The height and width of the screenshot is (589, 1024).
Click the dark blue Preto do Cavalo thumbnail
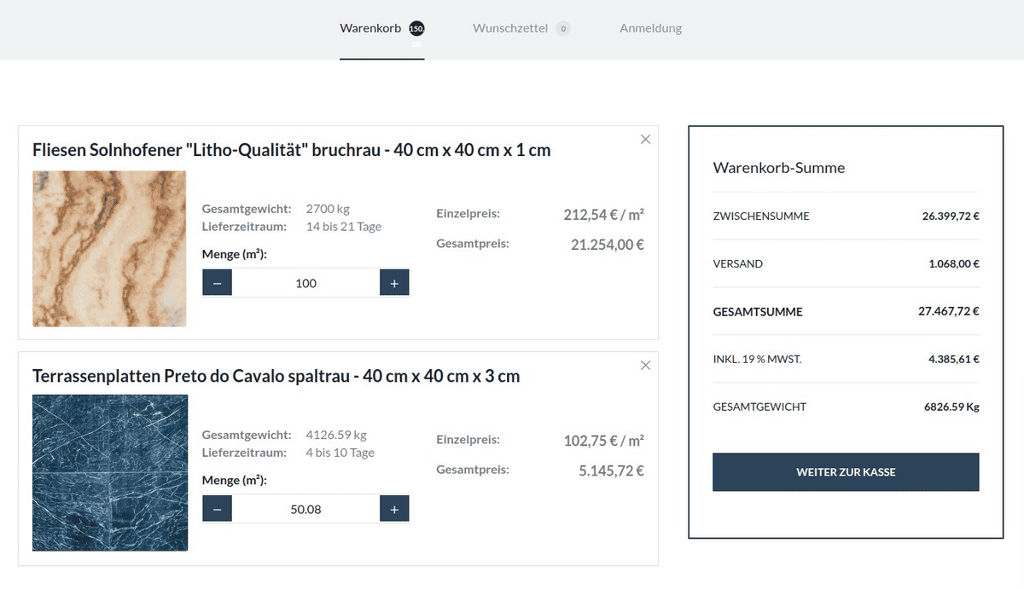click(109, 472)
